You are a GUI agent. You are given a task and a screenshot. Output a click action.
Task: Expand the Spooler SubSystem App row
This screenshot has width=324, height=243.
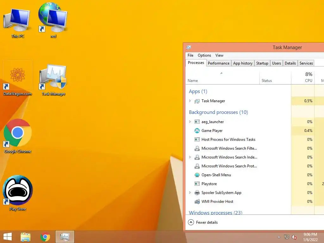click(190, 193)
